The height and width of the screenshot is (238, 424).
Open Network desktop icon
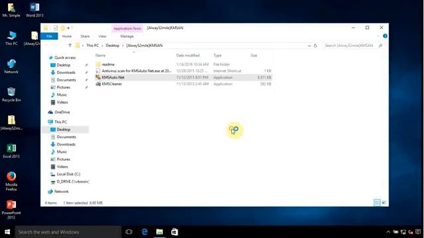coord(11,66)
